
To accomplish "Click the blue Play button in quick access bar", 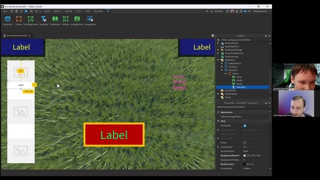I will 26,11.
